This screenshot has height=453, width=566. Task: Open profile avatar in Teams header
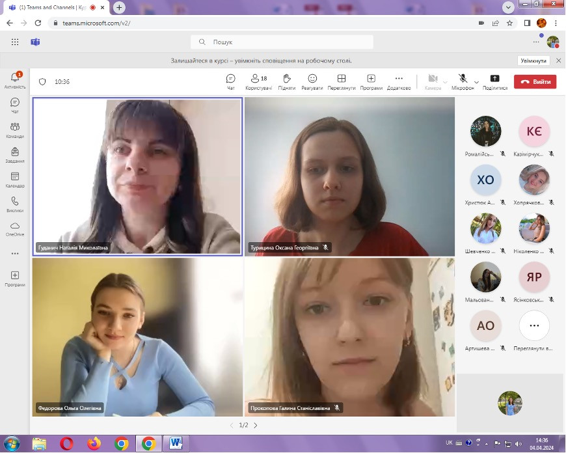(x=552, y=42)
